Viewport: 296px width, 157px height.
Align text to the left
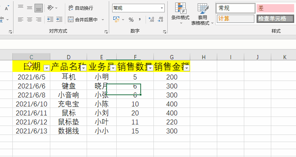tap(21, 19)
